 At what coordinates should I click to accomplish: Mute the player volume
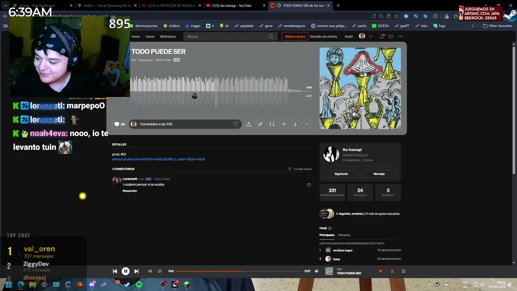[x=317, y=271]
